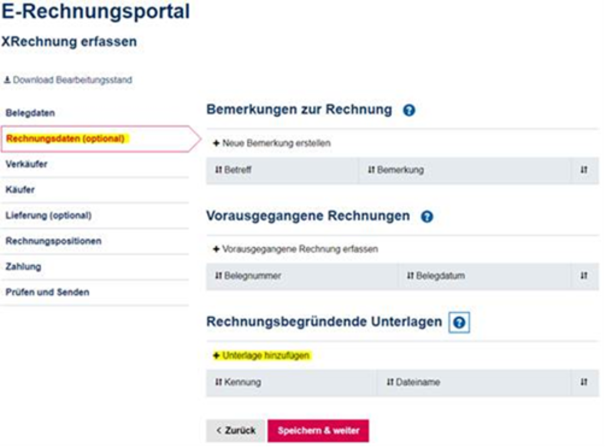
Task: Click XRechnung erfassen heading
Action: [x=69, y=41]
